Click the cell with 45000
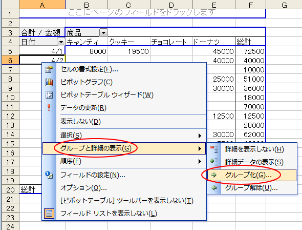The width and height of the screenshot is (302, 230). tap(214, 51)
